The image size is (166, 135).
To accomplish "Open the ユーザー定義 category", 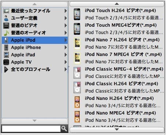I will pyautogui.click(x=35, y=18).
